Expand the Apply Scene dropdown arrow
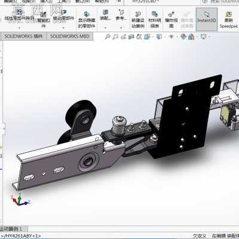Screen dimensions: 239x239 (x=197, y=37)
